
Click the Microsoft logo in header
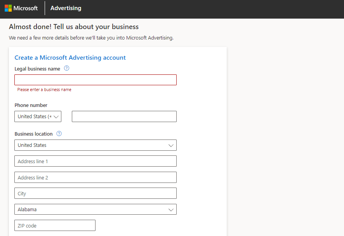(21, 8)
